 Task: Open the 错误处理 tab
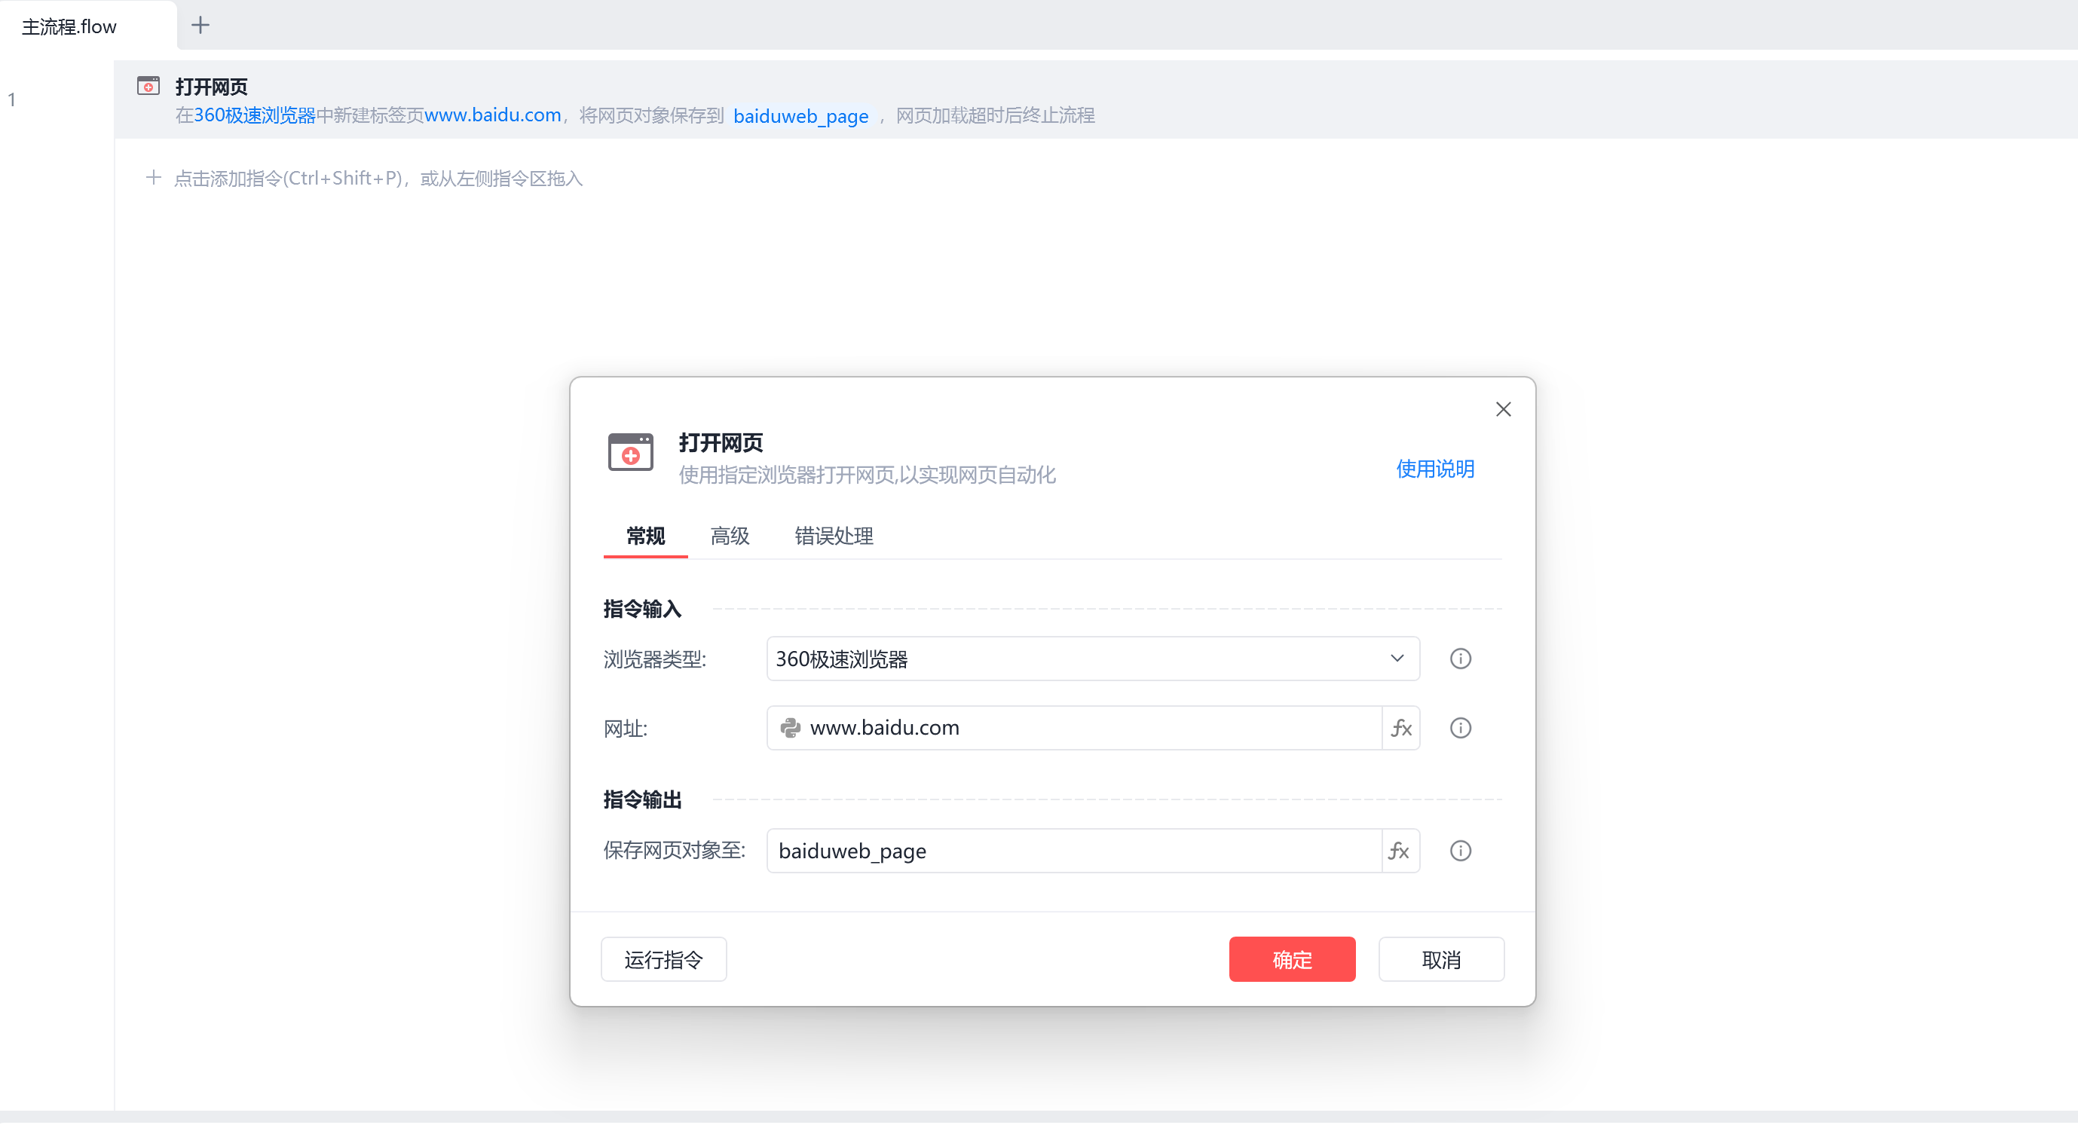pyautogui.click(x=834, y=537)
